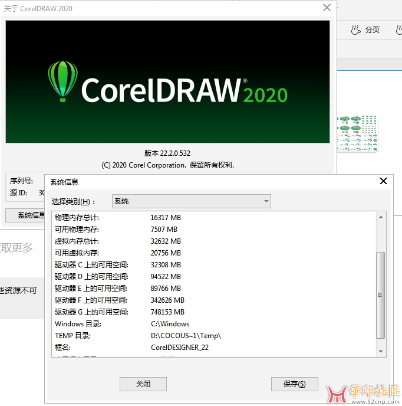Screen dimensions: 402x406
Task: Click the 保存(S) button
Action: click(294, 384)
